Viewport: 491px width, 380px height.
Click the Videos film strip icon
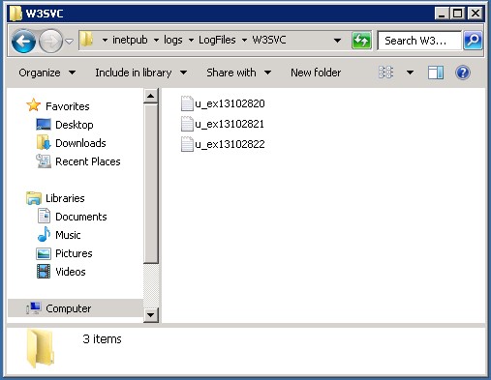[44, 272]
